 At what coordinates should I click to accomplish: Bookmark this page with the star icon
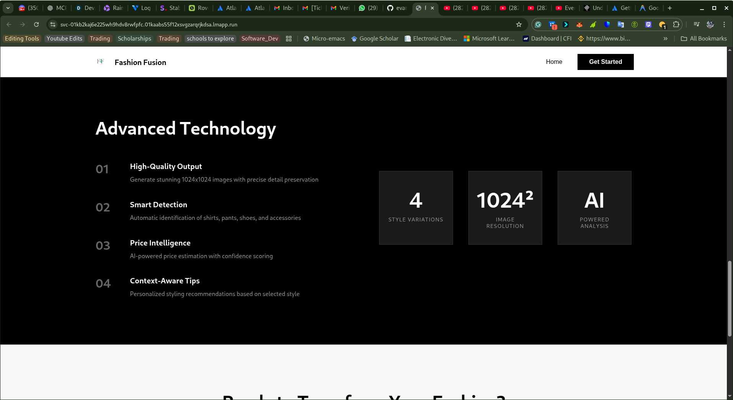click(x=519, y=24)
